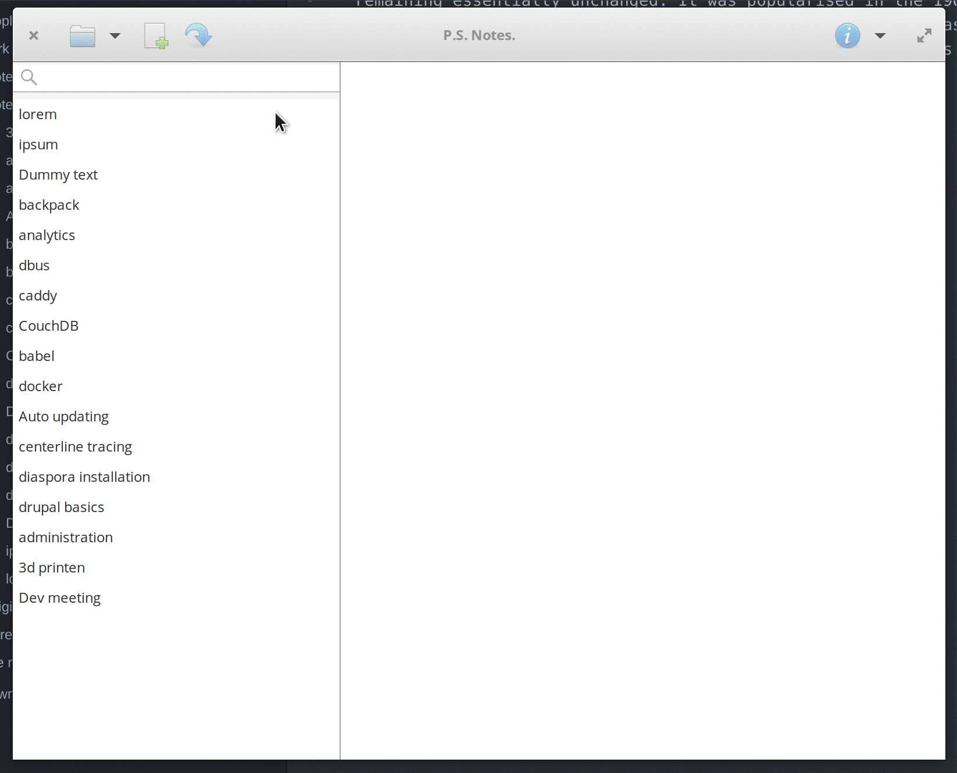The height and width of the screenshot is (773, 957).
Task: Sync notes using the blue arrow icon
Action: [198, 35]
